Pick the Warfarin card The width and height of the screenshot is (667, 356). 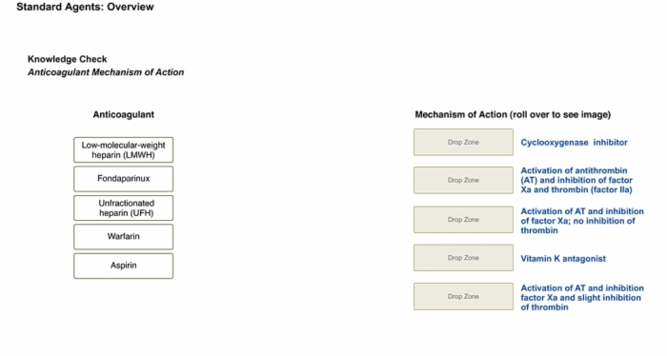pyautogui.click(x=123, y=237)
